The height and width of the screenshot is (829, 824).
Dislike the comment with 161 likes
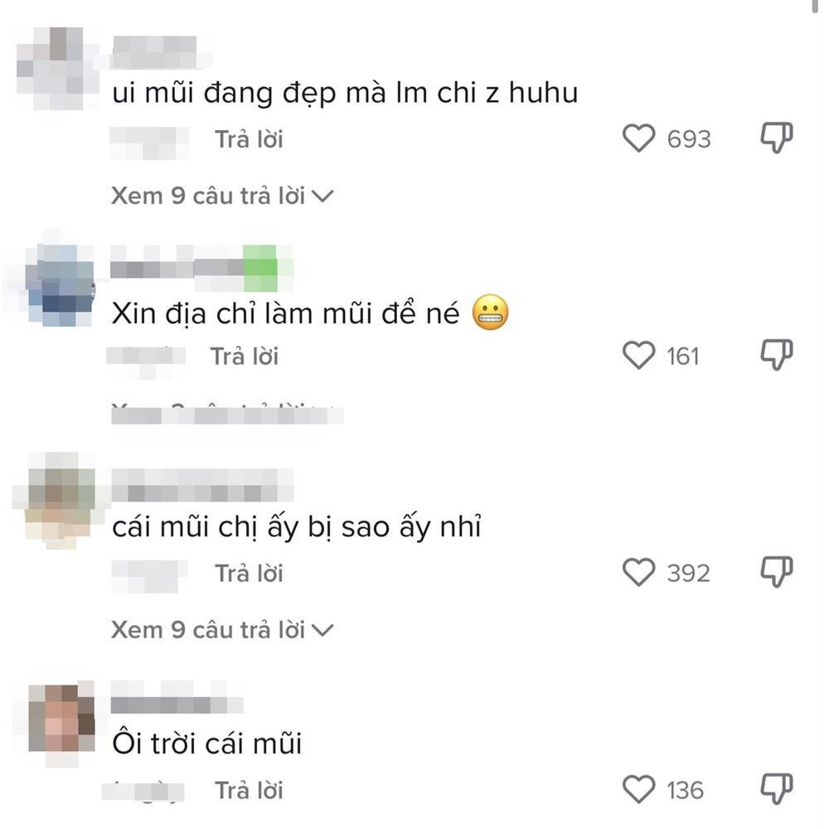tap(777, 354)
